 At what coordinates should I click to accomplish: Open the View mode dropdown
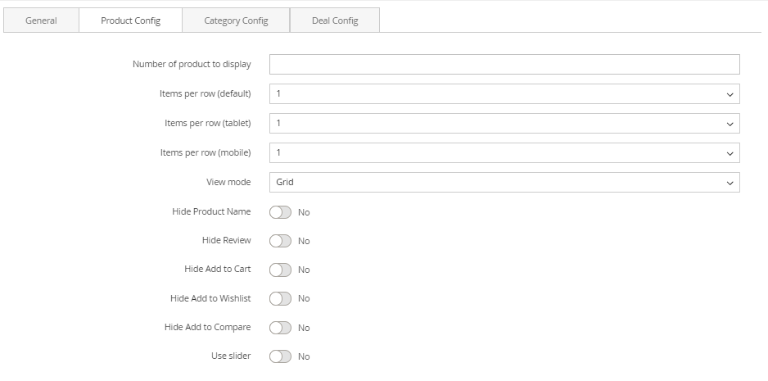[504, 183]
